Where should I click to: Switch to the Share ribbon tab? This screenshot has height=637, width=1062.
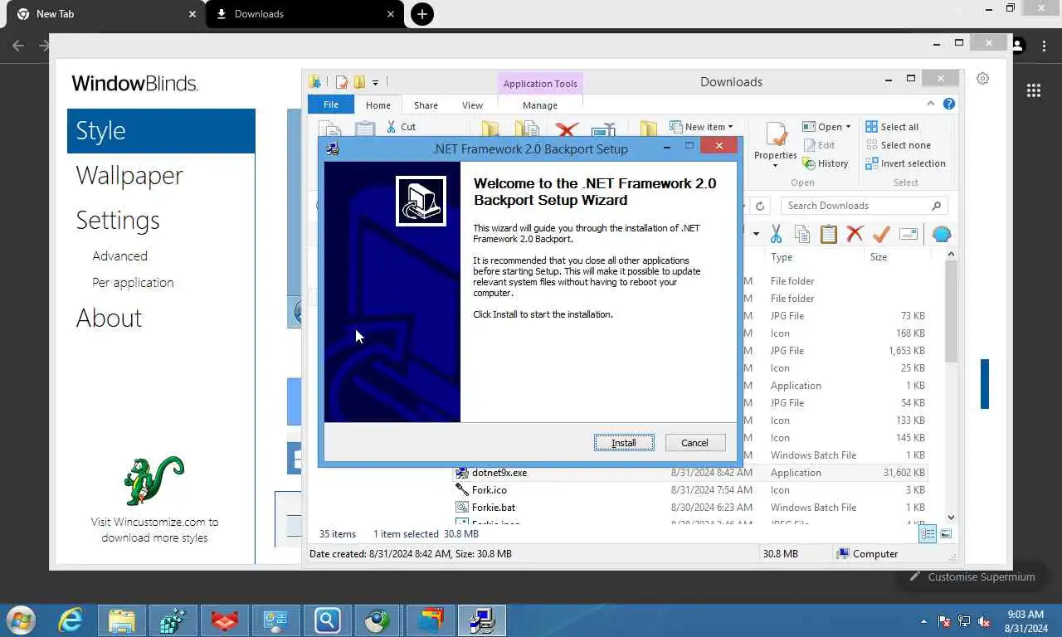coord(426,105)
